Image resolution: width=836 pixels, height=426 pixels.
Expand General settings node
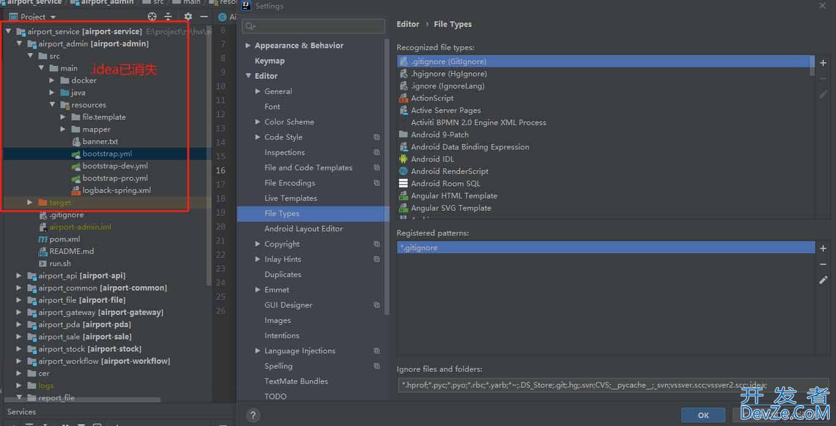[x=258, y=92]
